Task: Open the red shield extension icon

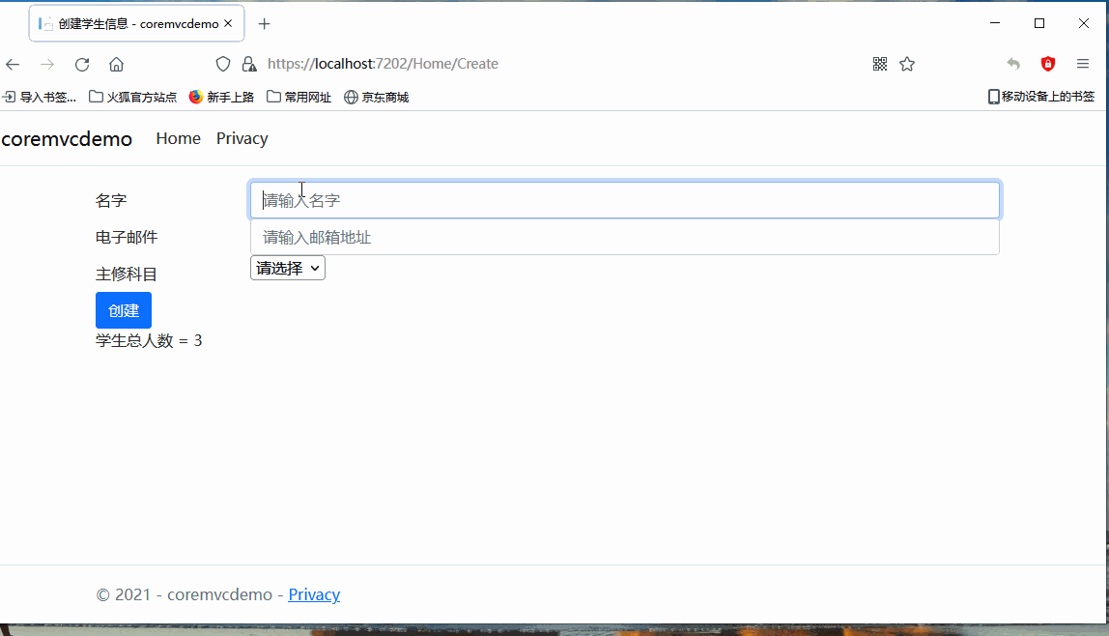Action: pyautogui.click(x=1048, y=64)
